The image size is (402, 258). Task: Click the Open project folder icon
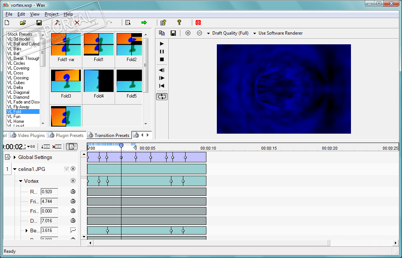[23, 23]
